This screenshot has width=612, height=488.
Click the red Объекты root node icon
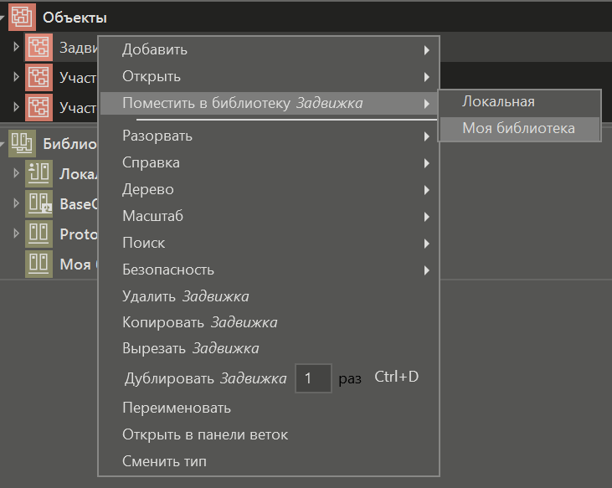[x=21, y=17]
